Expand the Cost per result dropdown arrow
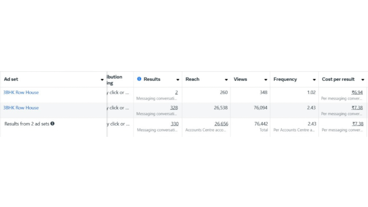This screenshot has height=207, width=368. click(x=363, y=80)
